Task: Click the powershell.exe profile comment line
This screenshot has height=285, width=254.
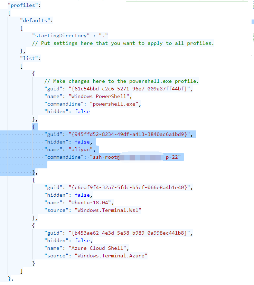Action: point(121,81)
